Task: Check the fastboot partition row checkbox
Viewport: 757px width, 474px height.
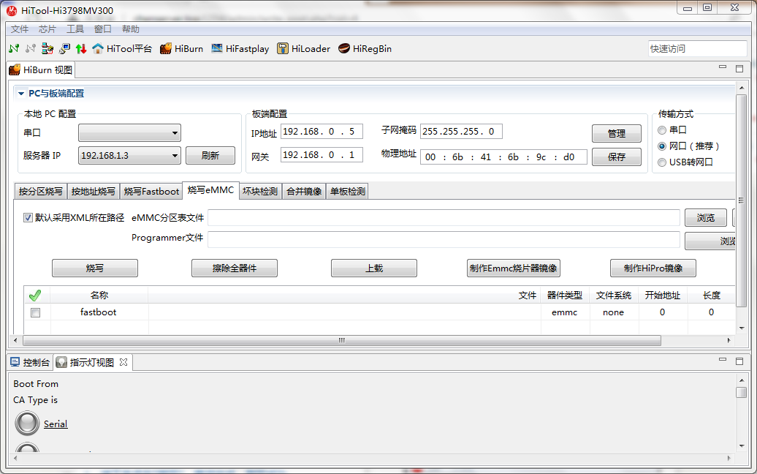Action: click(35, 312)
